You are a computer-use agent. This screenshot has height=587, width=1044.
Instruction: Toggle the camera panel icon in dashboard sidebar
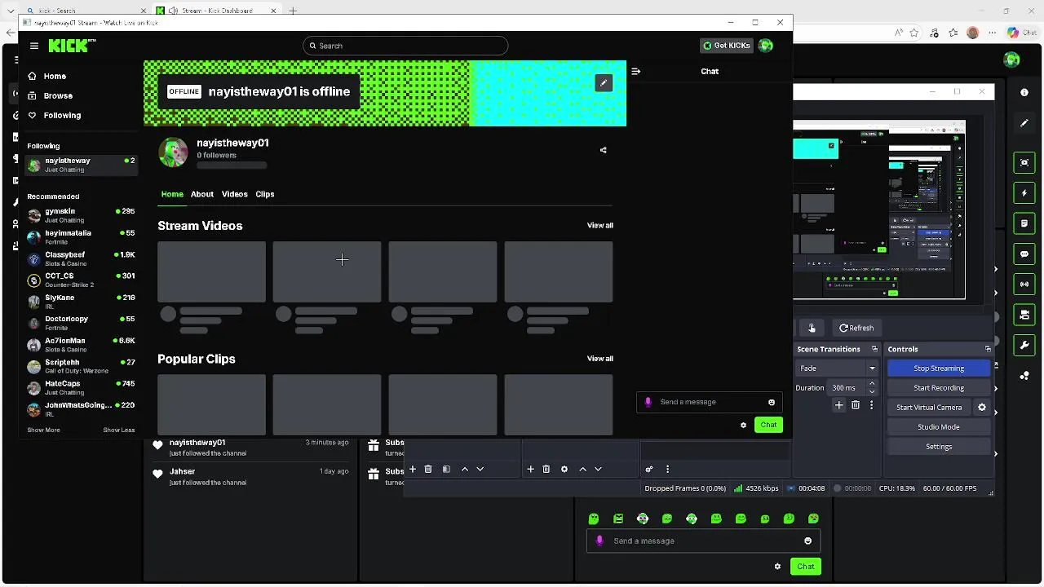tap(1024, 315)
